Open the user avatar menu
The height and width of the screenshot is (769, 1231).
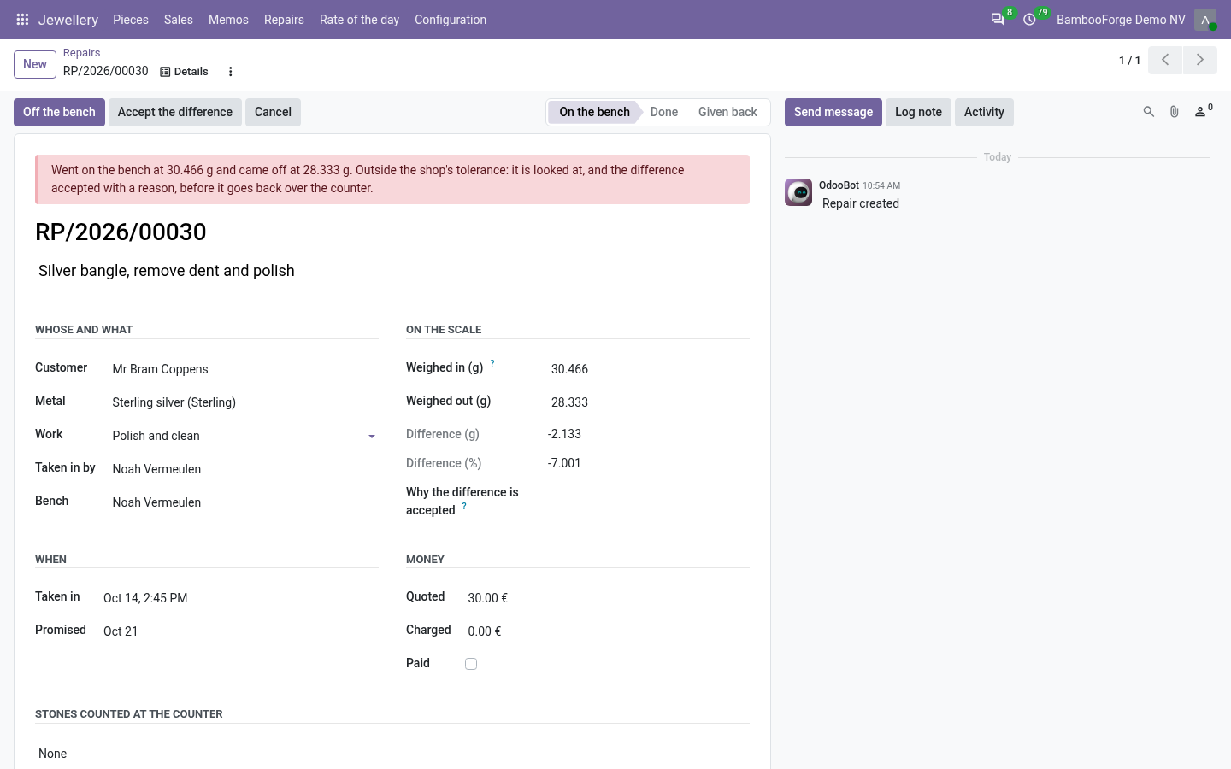(1205, 20)
